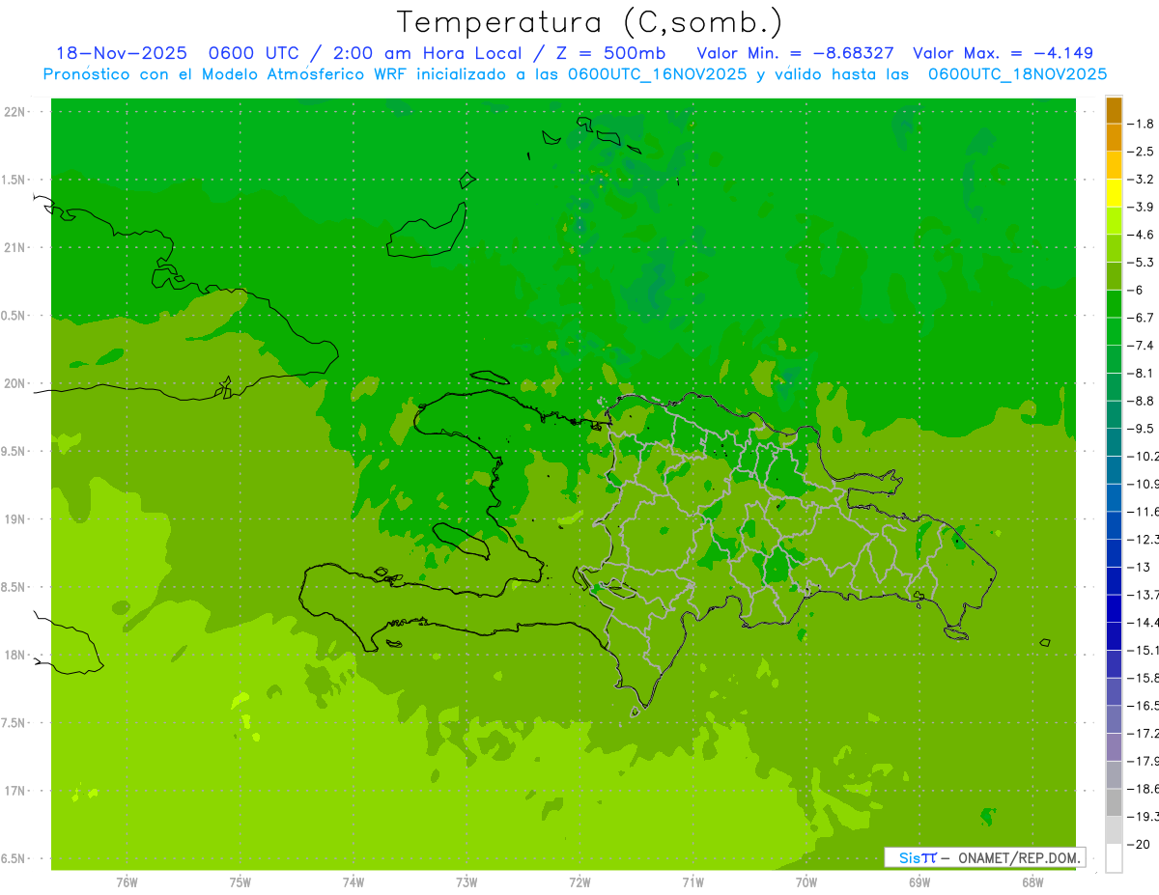Click the '74W' longitude label
Image resolution: width=1159 pixels, height=895 pixels.
coord(353,881)
